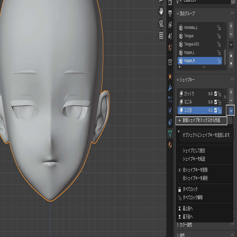Open the Material properties tab
Screen dimensions: 237x237
(170, 145)
